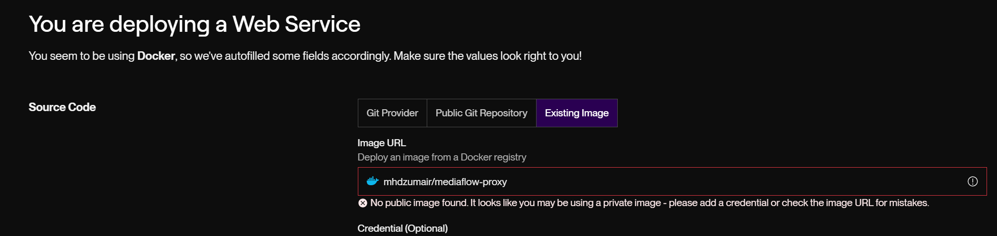Screen dimensions: 997x236
Task: Click the 'You are deploying' heading text
Action: pos(119,24)
